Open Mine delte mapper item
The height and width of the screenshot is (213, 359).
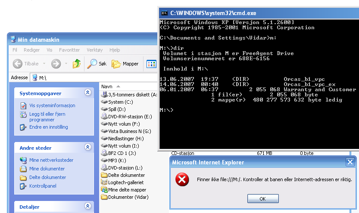[x=124, y=190]
